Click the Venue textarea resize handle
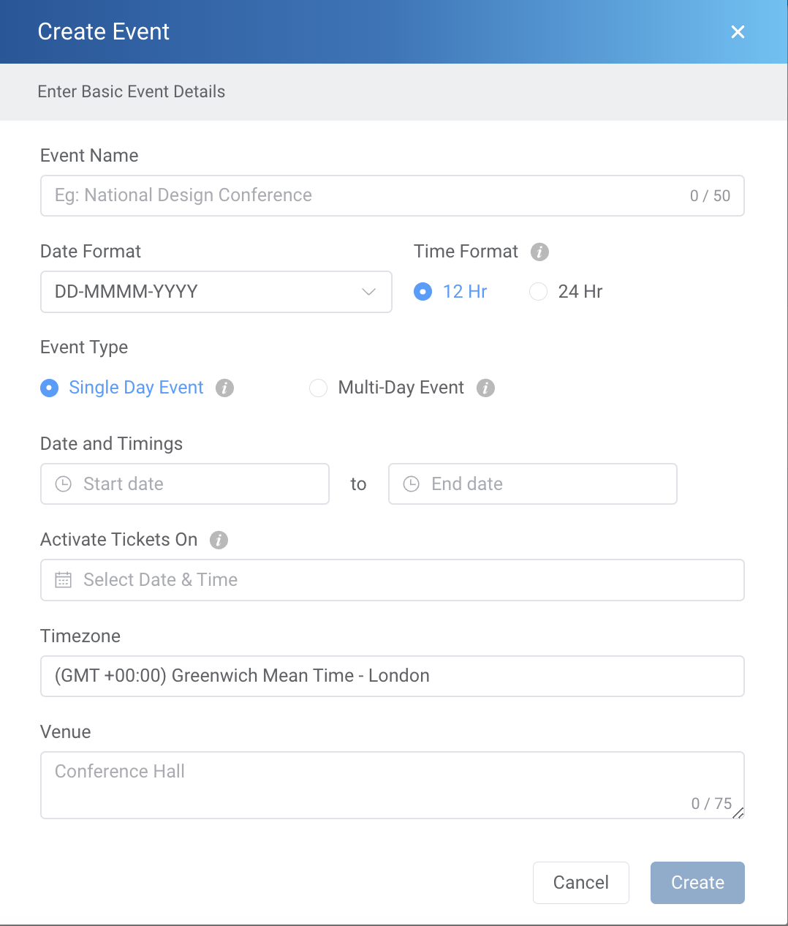 tap(740, 813)
